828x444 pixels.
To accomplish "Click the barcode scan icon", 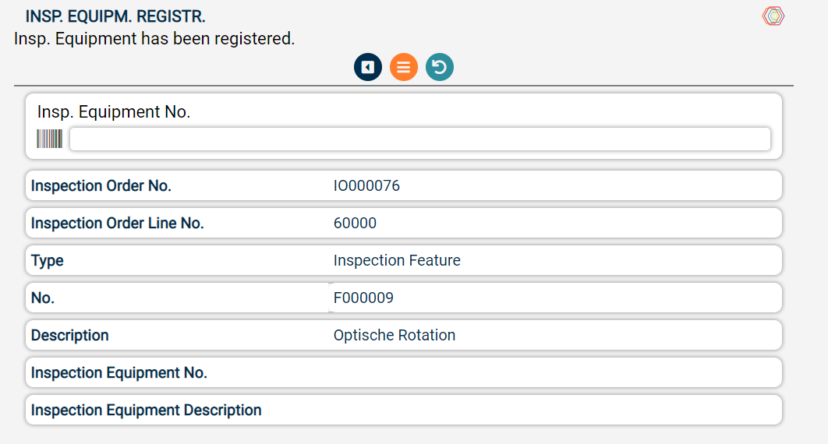I will pos(50,139).
